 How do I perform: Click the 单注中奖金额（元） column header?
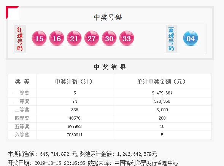[161, 81]
